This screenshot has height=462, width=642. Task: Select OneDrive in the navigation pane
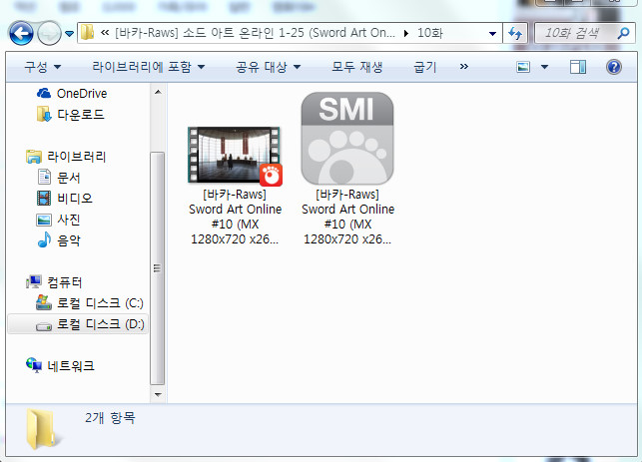(x=82, y=94)
